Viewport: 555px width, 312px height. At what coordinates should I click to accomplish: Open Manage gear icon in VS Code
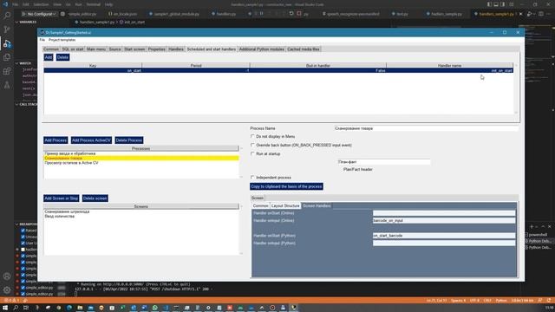(7, 290)
